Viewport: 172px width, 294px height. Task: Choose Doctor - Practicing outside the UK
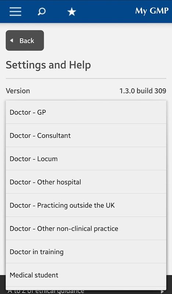86,205
